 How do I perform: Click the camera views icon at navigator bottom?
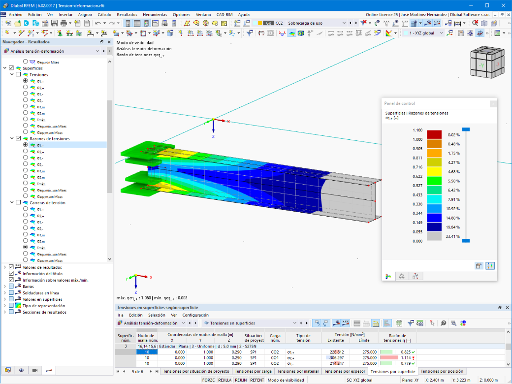coord(35,370)
